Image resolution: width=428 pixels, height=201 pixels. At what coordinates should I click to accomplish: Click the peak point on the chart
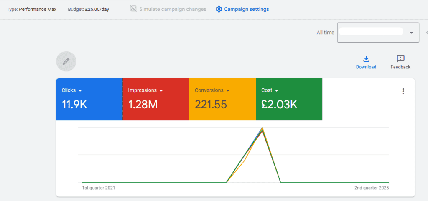[x=262, y=129]
